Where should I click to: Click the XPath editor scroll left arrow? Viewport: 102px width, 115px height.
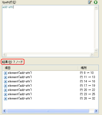tap(5, 55)
